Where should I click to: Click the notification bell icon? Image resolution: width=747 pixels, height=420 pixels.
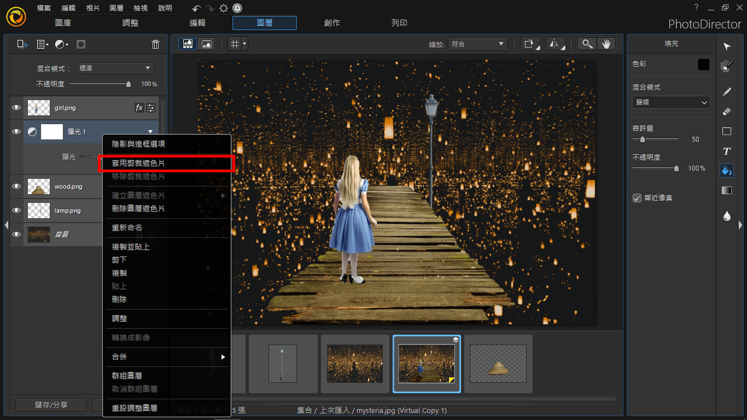point(237,8)
